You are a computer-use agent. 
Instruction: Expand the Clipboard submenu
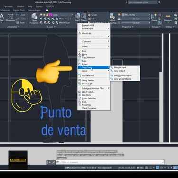[94, 41]
